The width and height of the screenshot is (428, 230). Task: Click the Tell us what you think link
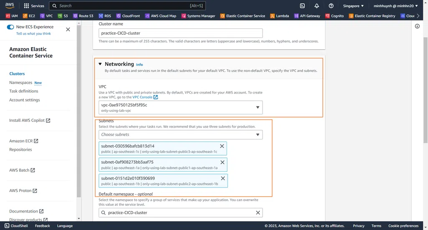33,33
